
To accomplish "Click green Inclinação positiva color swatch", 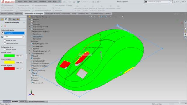I will point(9,56).
